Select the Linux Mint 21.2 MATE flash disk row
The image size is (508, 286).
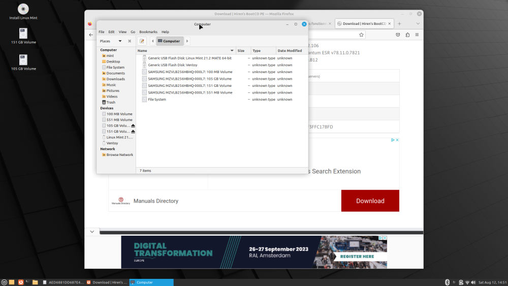pyautogui.click(x=222, y=58)
